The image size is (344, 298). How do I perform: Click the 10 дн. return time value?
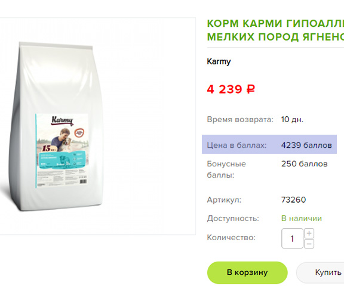tap(292, 120)
